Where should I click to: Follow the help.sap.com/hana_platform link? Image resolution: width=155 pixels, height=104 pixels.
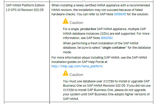(x=77, y=66)
